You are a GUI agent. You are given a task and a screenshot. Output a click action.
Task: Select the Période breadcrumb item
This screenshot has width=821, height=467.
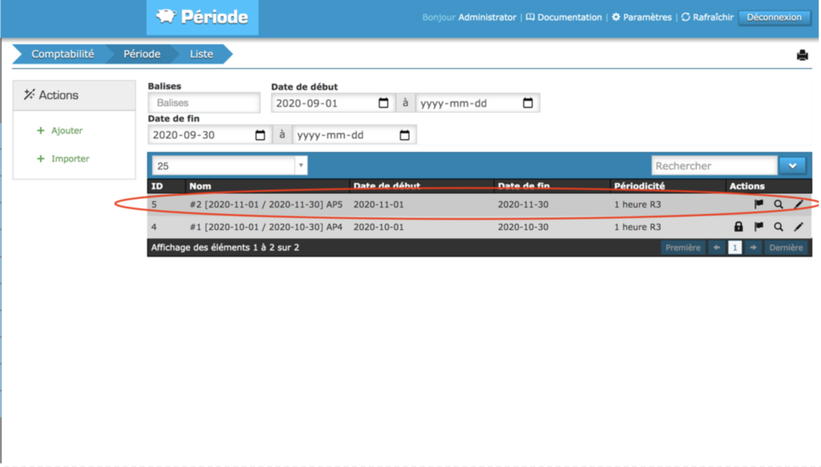pyautogui.click(x=142, y=54)
